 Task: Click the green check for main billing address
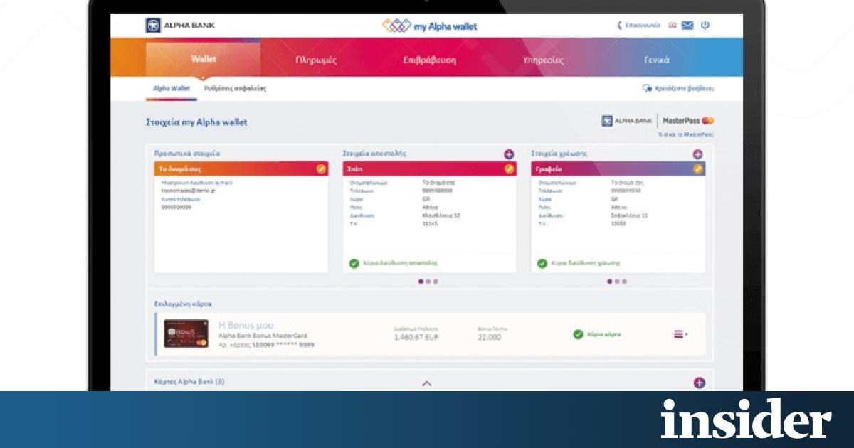click(x=542, y=263)
